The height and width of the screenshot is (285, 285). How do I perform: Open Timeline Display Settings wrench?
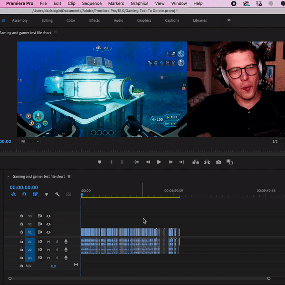[57, 194]
